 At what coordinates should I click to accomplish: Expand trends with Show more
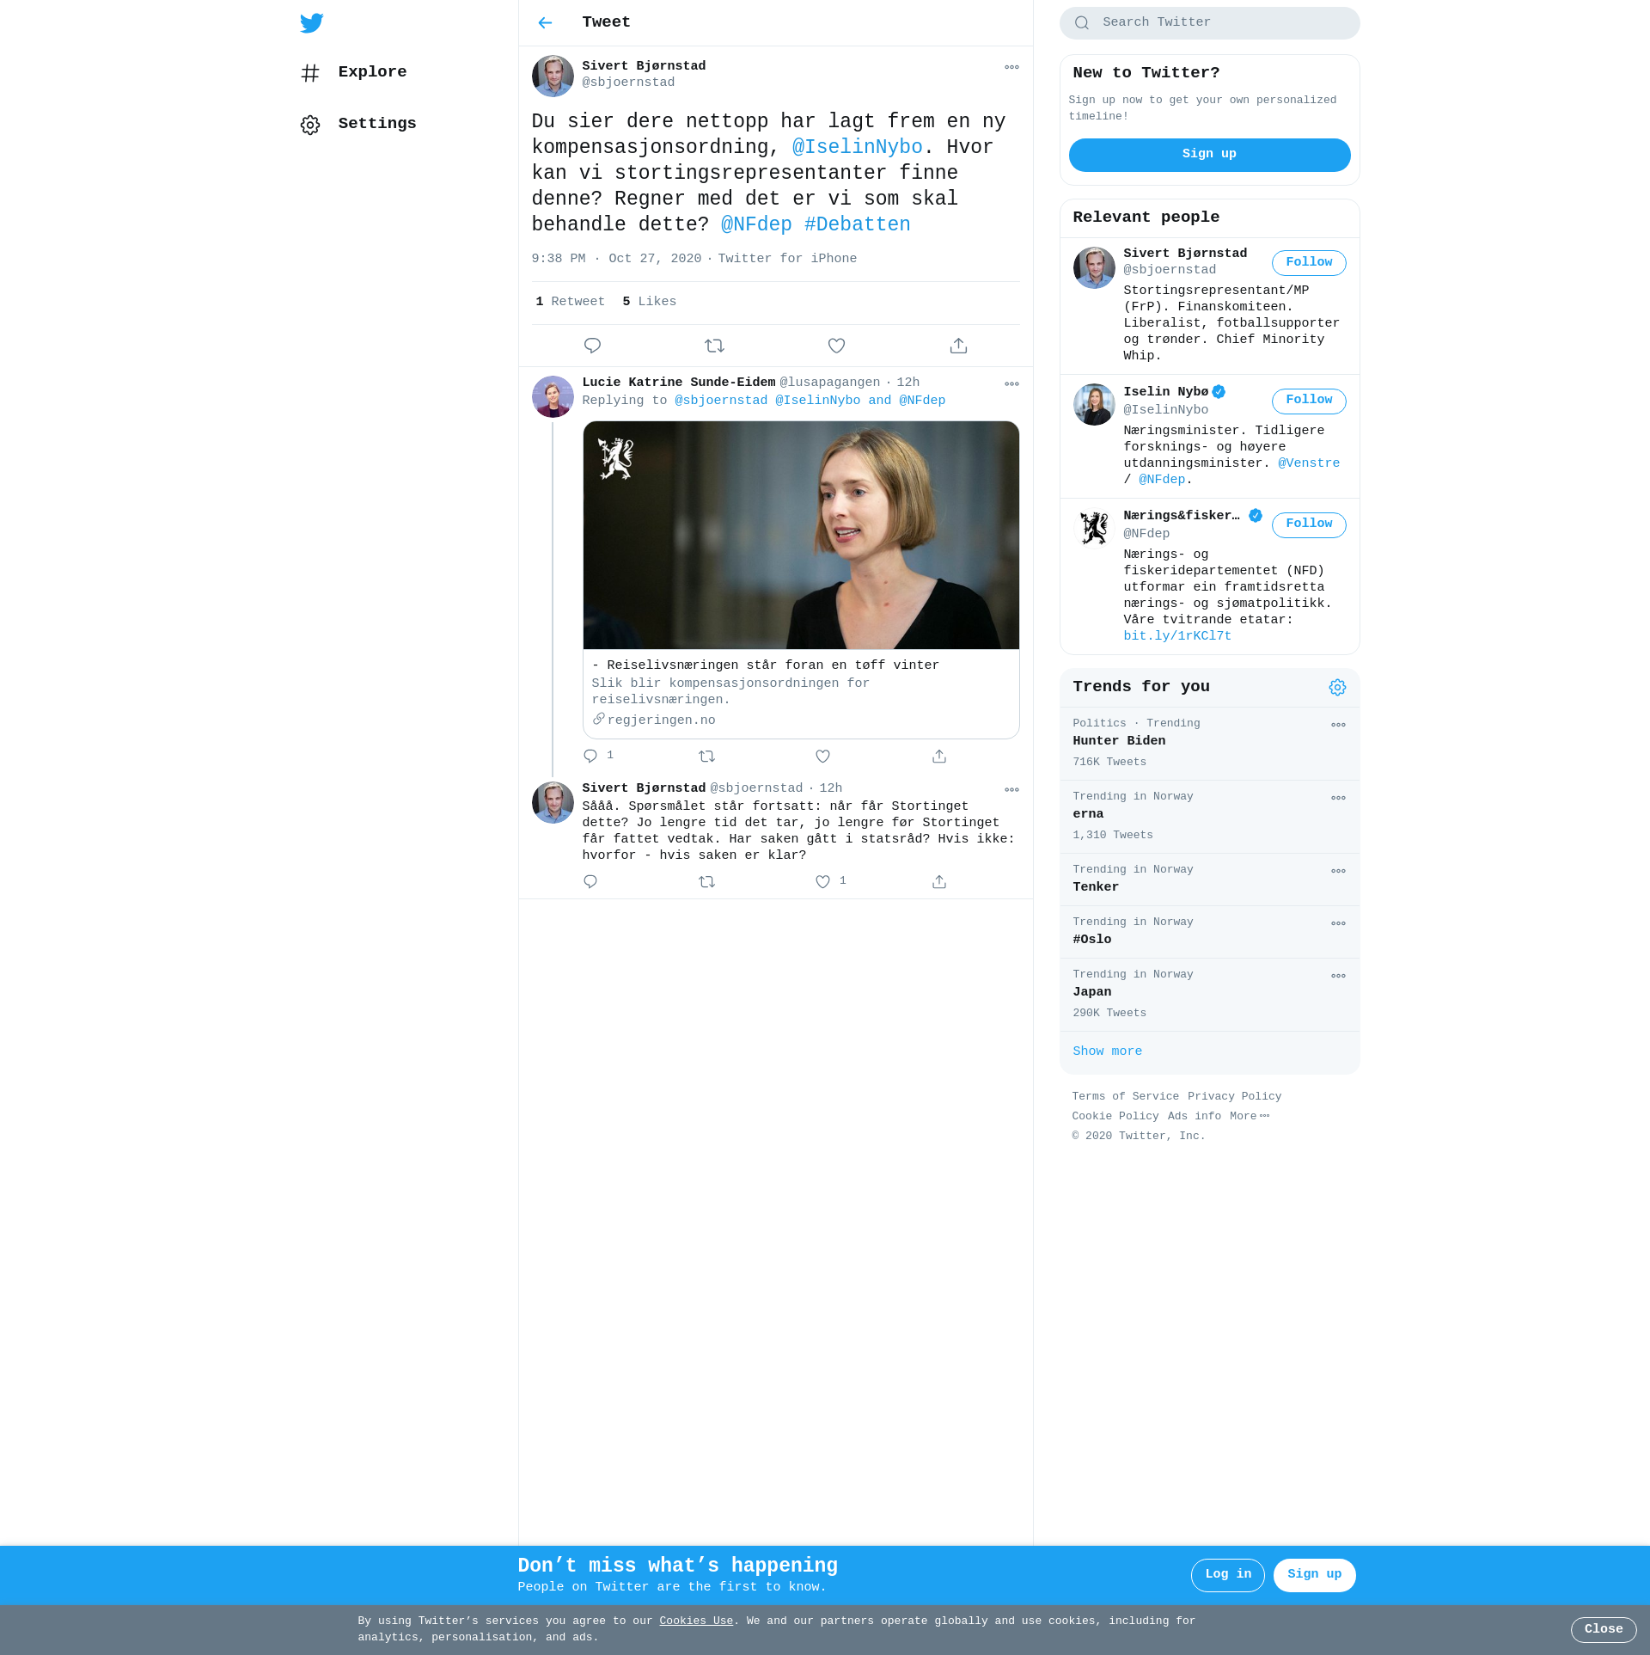(1107, 1051)
